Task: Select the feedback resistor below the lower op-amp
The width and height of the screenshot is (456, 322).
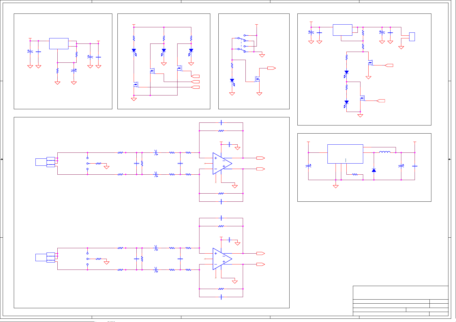Action: (x=221, y=289)
